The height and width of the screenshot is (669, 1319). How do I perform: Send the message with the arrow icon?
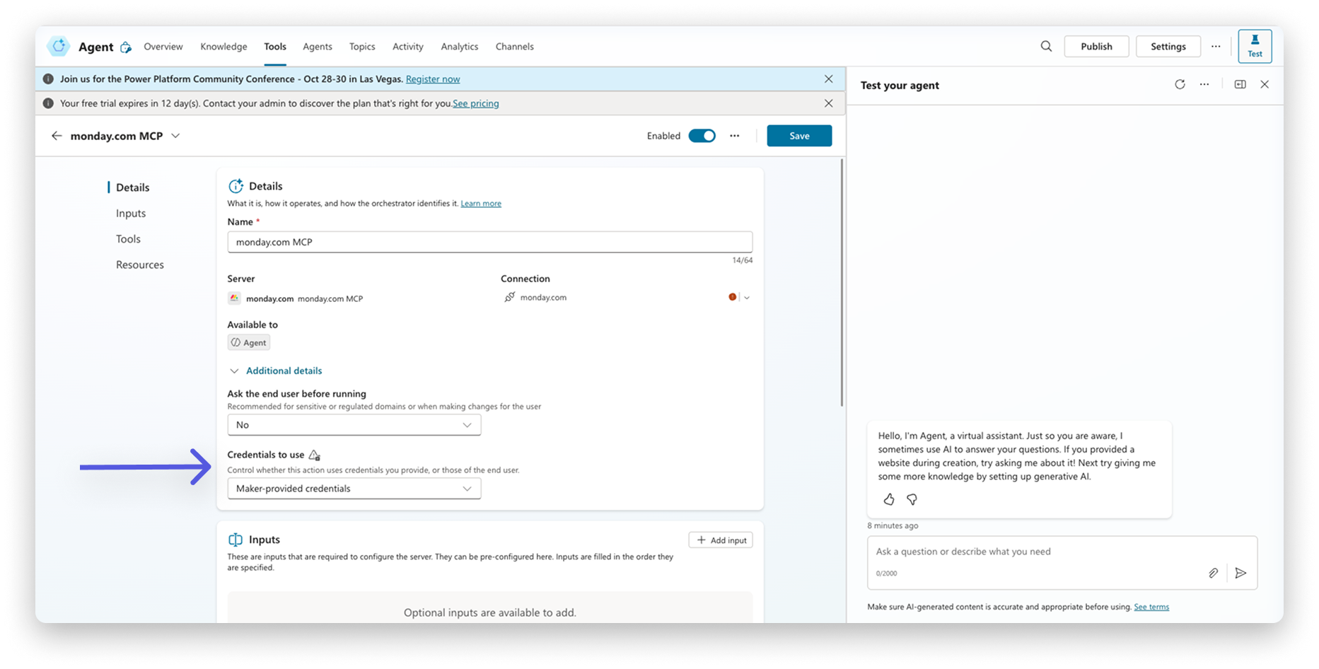(x=1240, y=573)
